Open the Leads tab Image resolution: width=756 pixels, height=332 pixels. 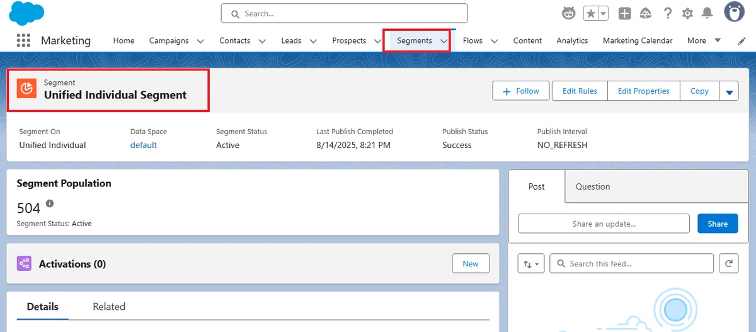tap(291, 40)
